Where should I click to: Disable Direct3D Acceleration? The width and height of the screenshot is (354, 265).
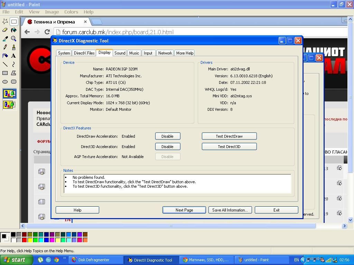point(168,147)
